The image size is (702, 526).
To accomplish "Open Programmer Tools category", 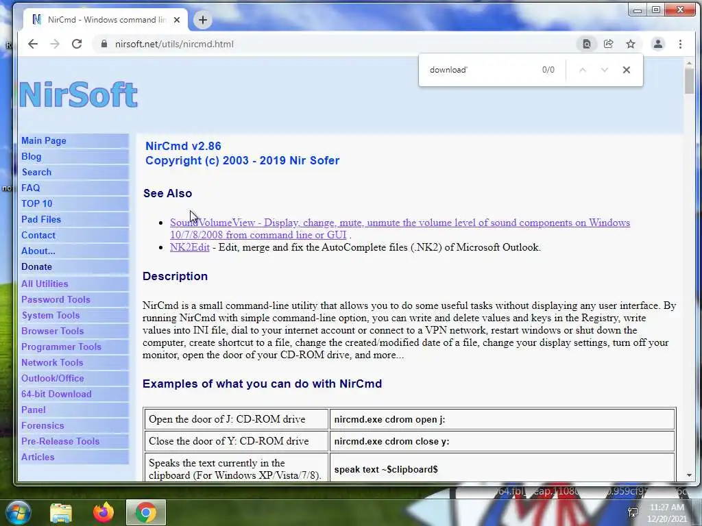I will coord(61,347).
